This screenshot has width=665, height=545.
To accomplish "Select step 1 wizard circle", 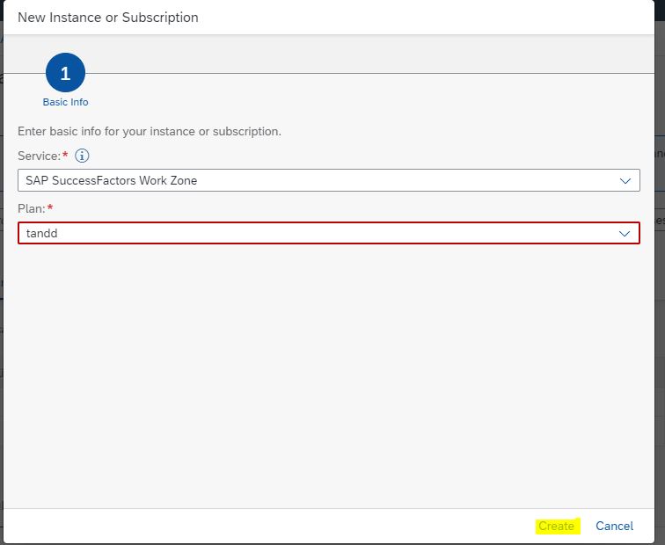I will [65, 73].
